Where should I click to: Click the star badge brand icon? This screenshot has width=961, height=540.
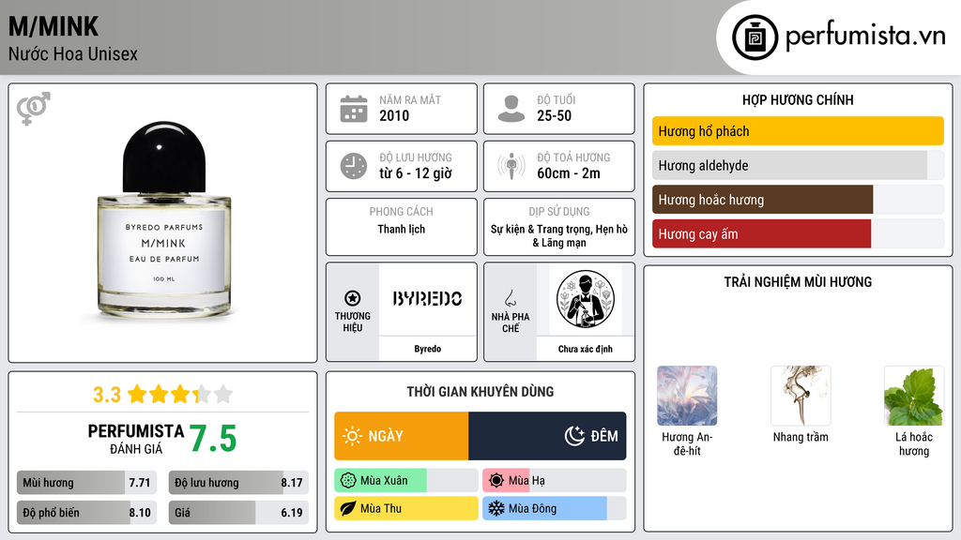coord(353,298)
